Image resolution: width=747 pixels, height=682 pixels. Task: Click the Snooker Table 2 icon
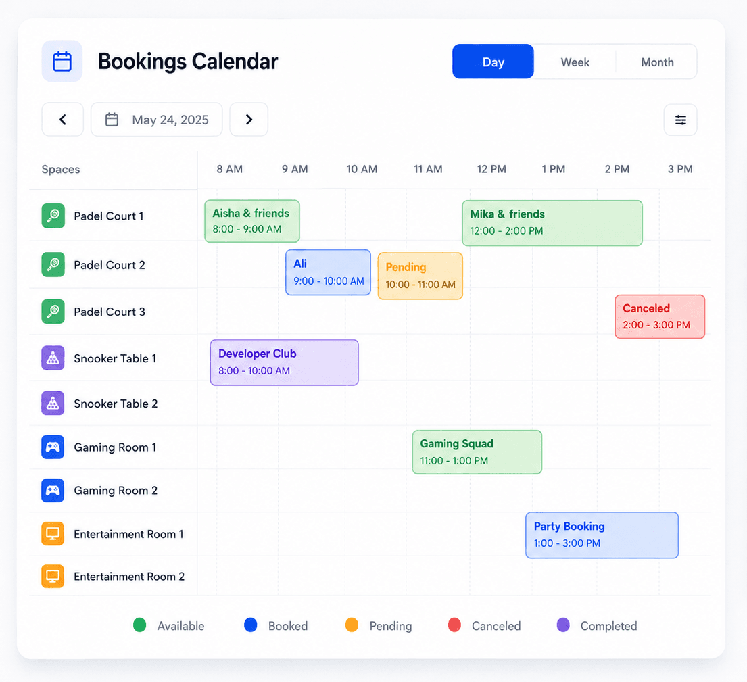click(53, 404)
